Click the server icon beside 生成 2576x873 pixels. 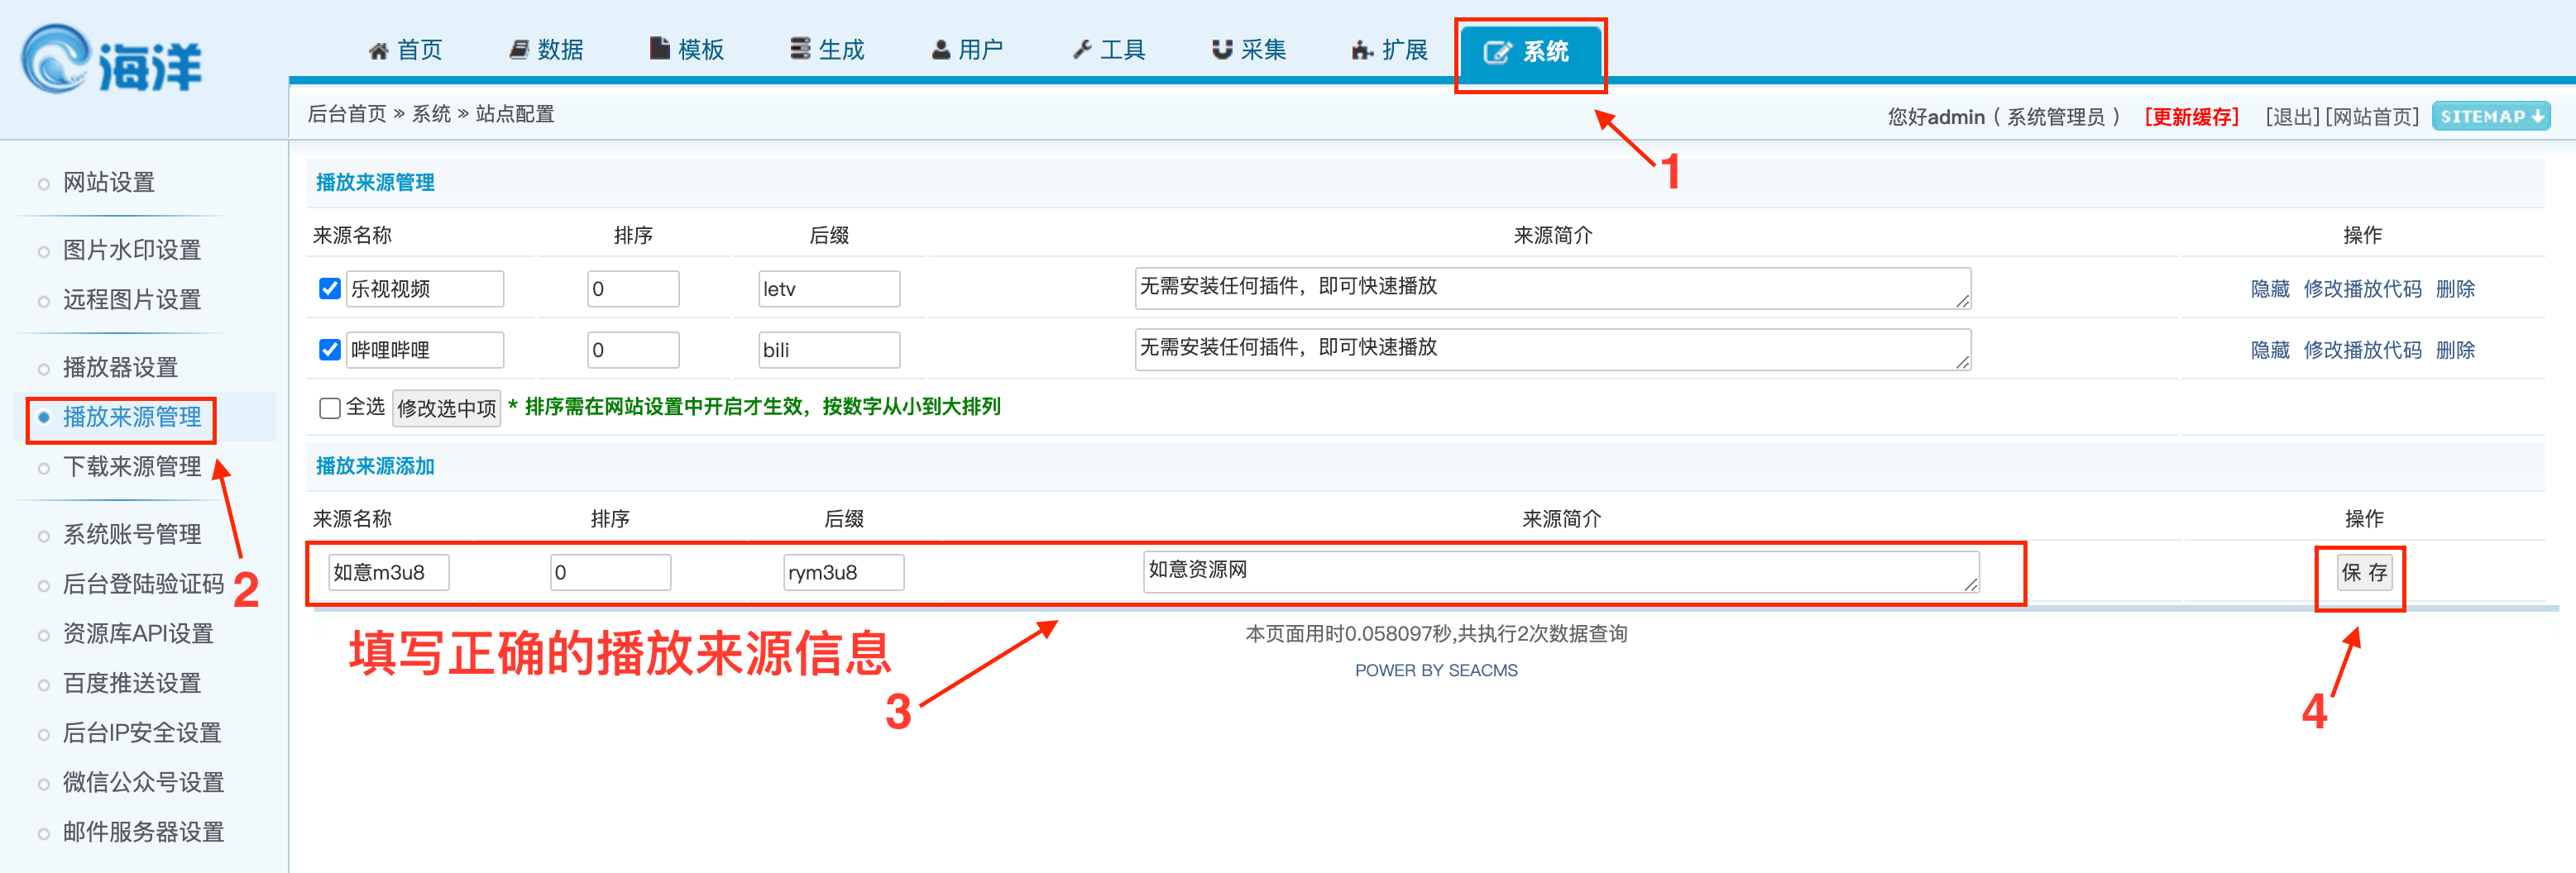tap(800, 49)
